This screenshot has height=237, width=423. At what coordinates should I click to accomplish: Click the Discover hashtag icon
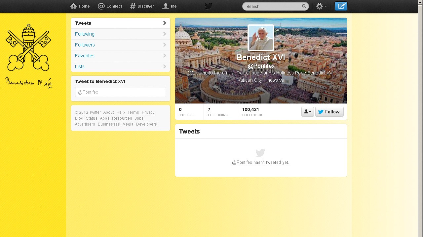click(133, 6)
